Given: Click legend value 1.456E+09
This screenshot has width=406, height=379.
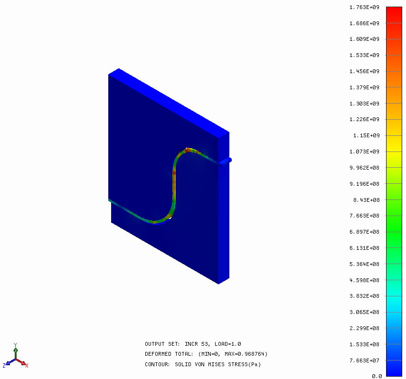Looking at the screenshot, I should 364,71.
